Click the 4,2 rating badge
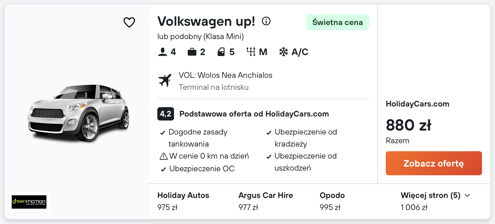Screen dimensions: 495x224 (165, 114)
